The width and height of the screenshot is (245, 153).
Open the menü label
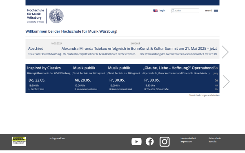coord(208,11)
